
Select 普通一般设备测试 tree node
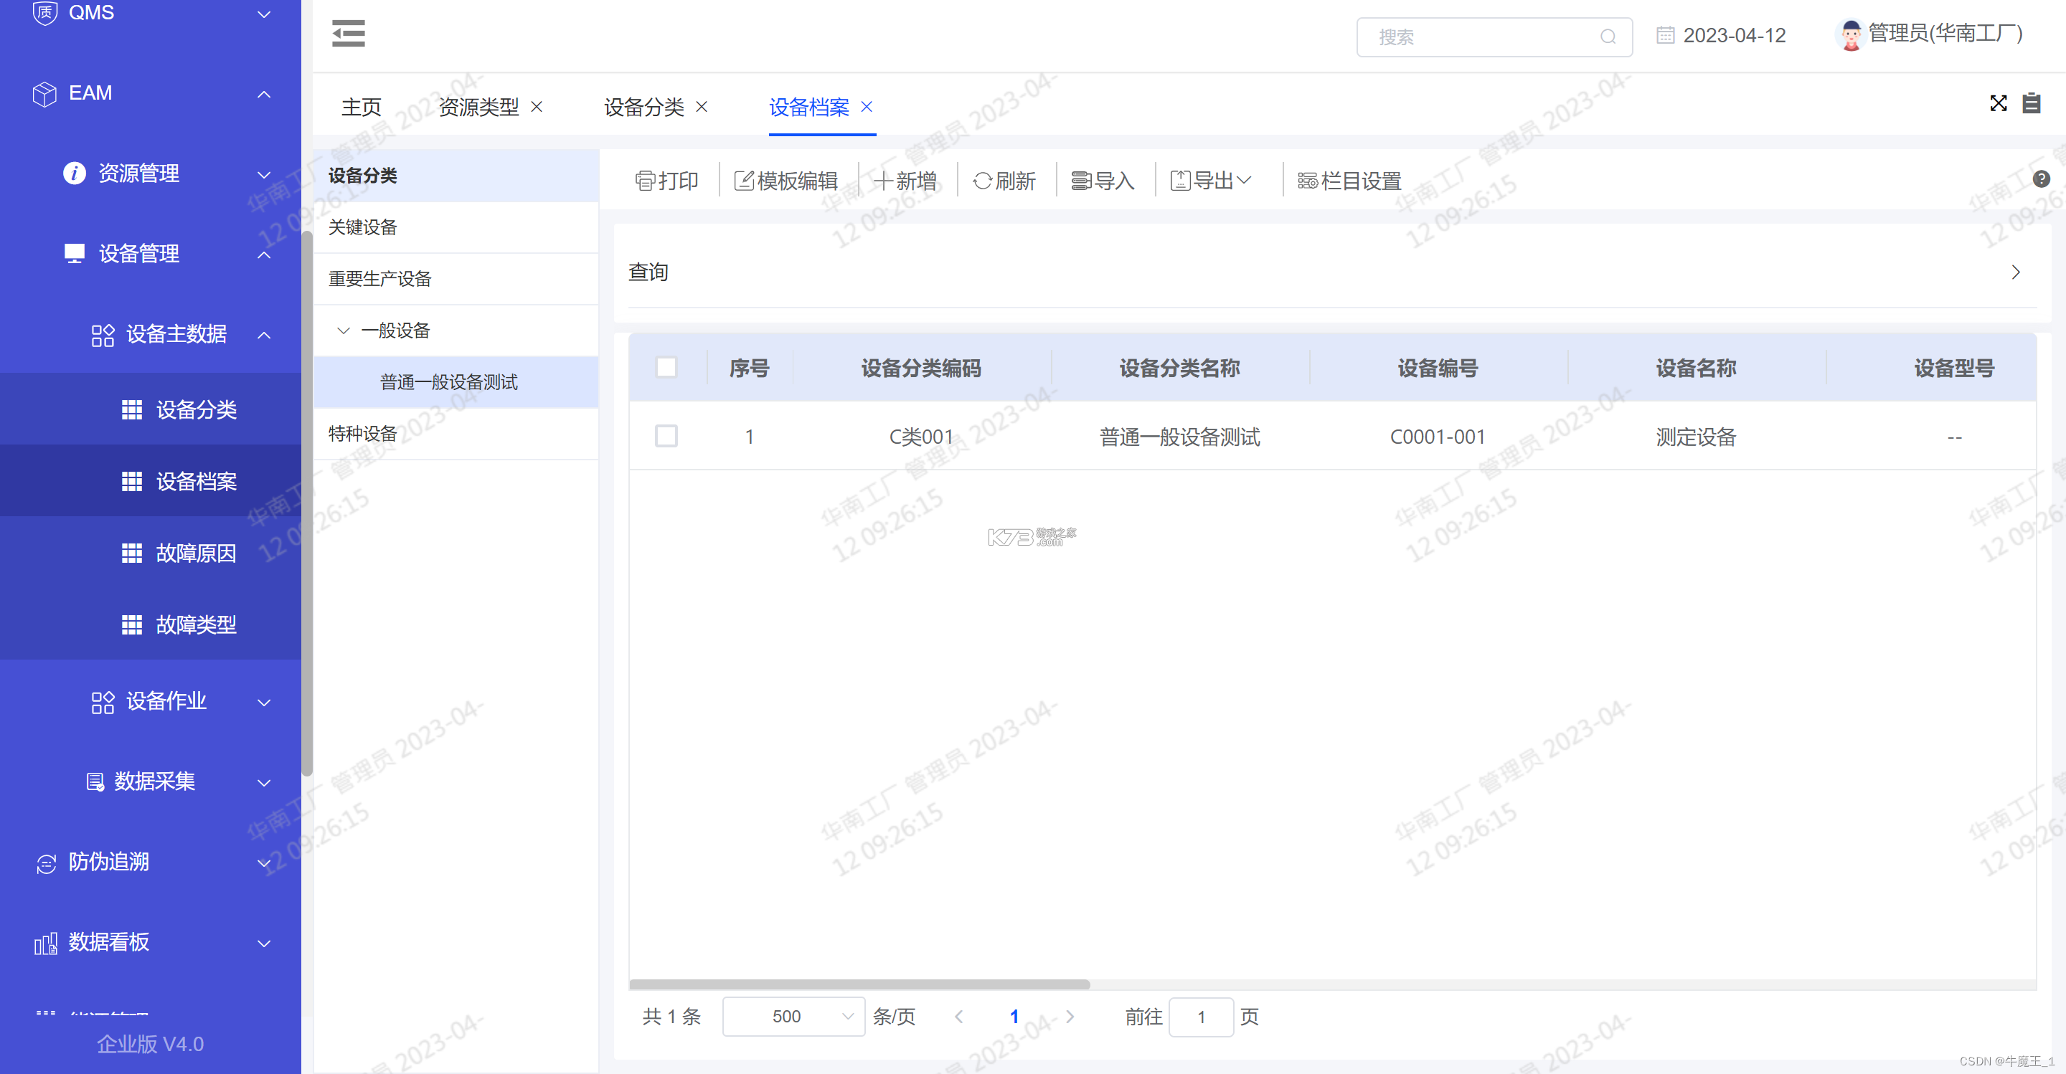456,382
